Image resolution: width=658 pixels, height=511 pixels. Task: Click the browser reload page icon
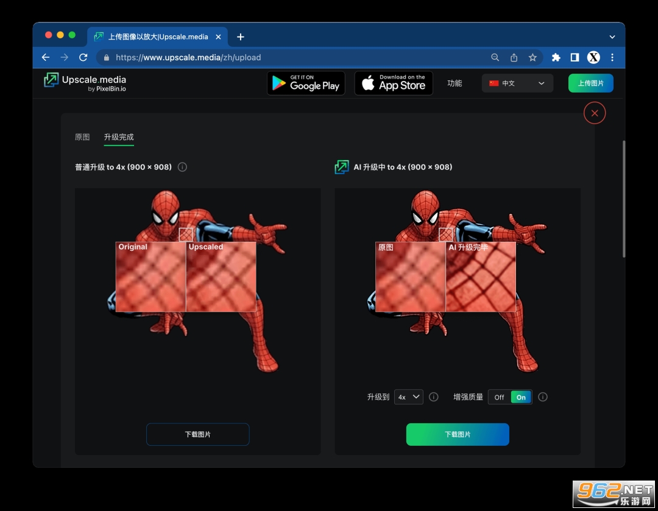tap(83, 57)
